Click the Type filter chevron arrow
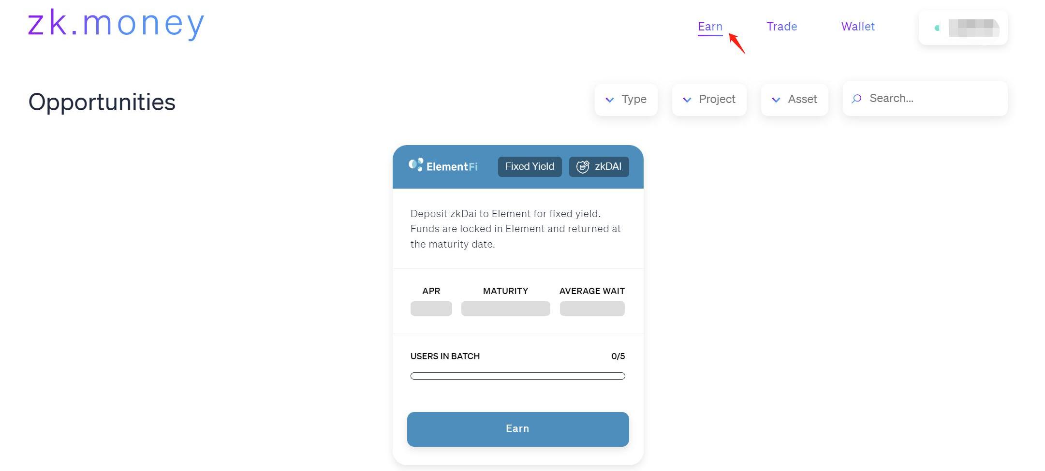 click(609, 100)
